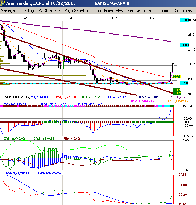Viewport: 196px width, 205px height.
Task: Open the Navegar menu
Action: (9, 10)
